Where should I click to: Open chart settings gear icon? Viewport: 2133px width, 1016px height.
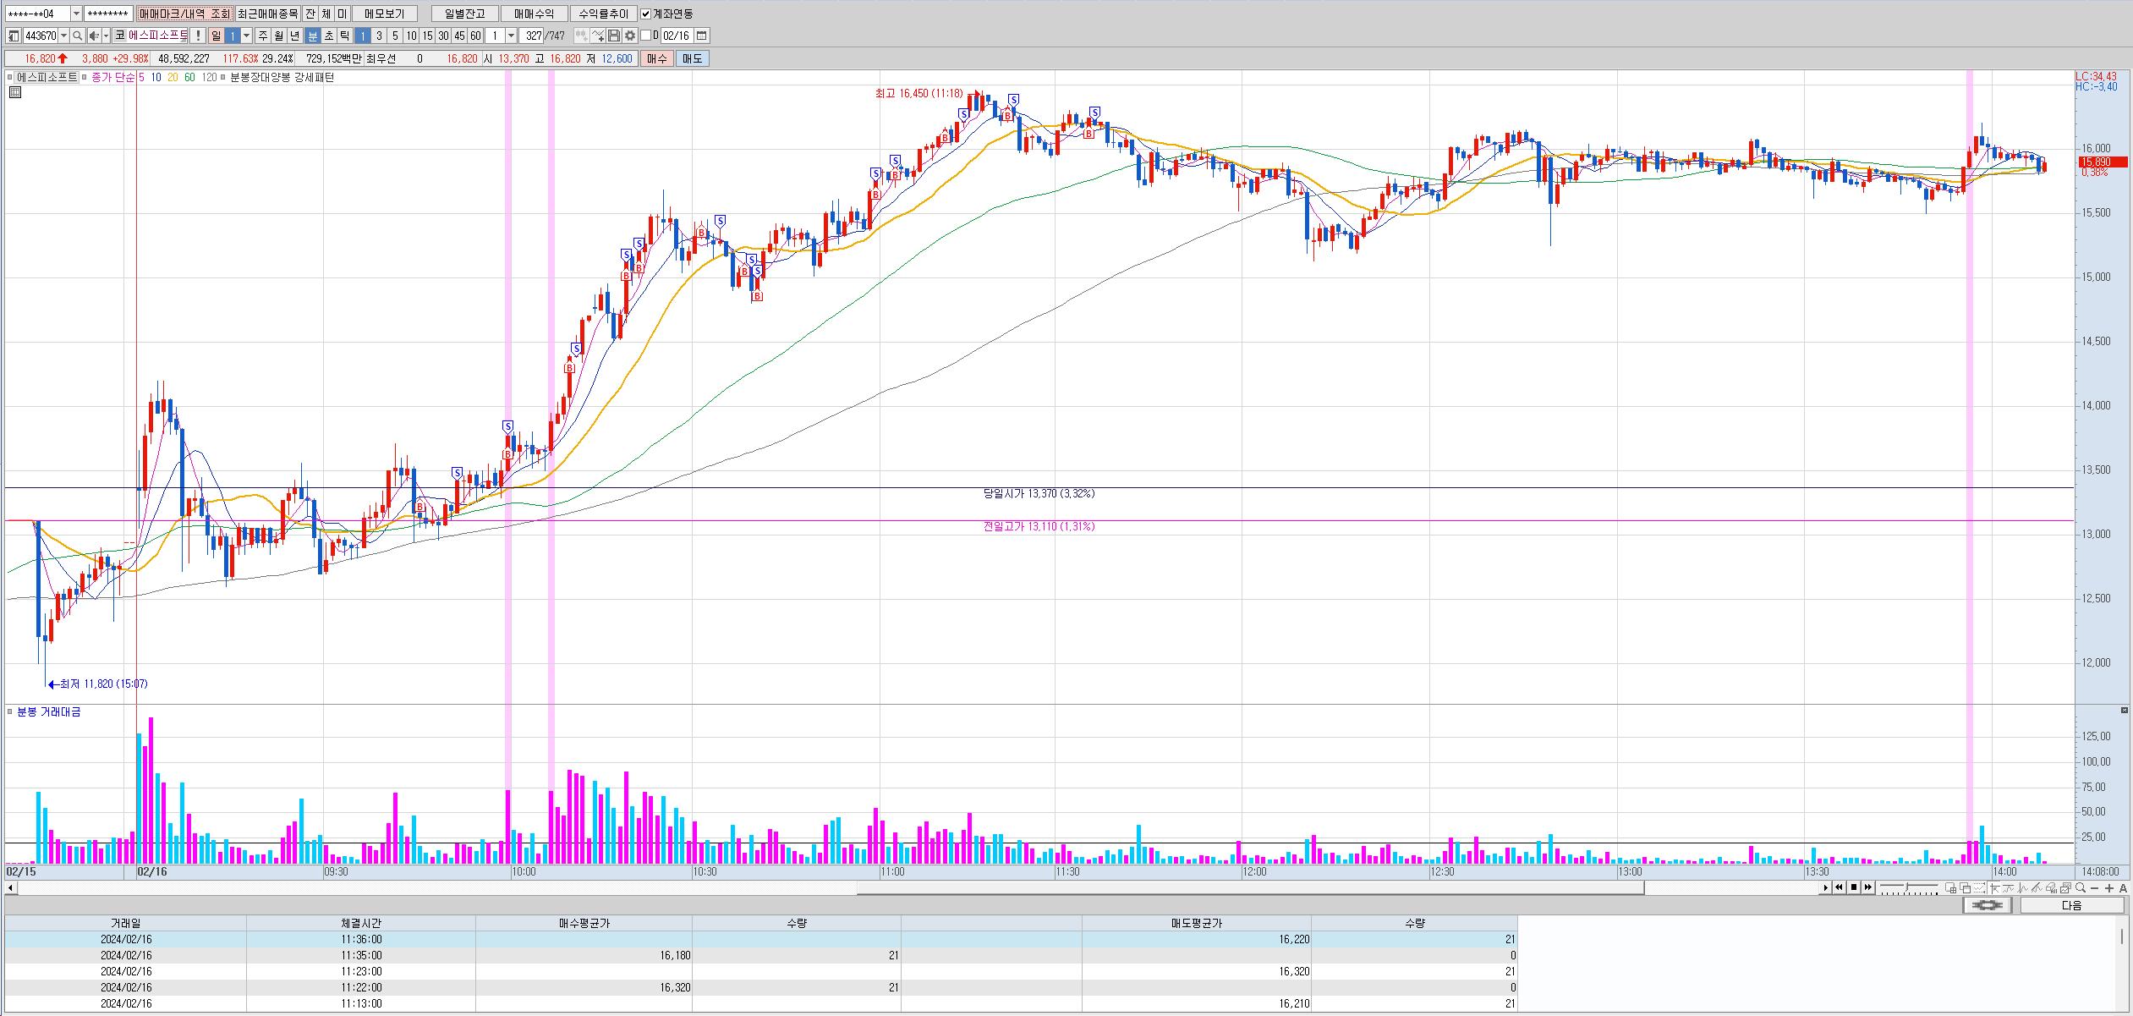coord(630,36)
